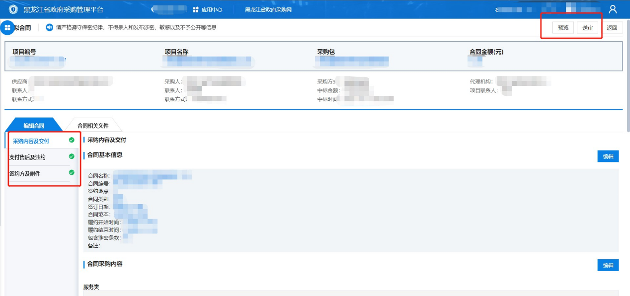Click the blue grid icon beside 拟合同

tap(7, 28)
